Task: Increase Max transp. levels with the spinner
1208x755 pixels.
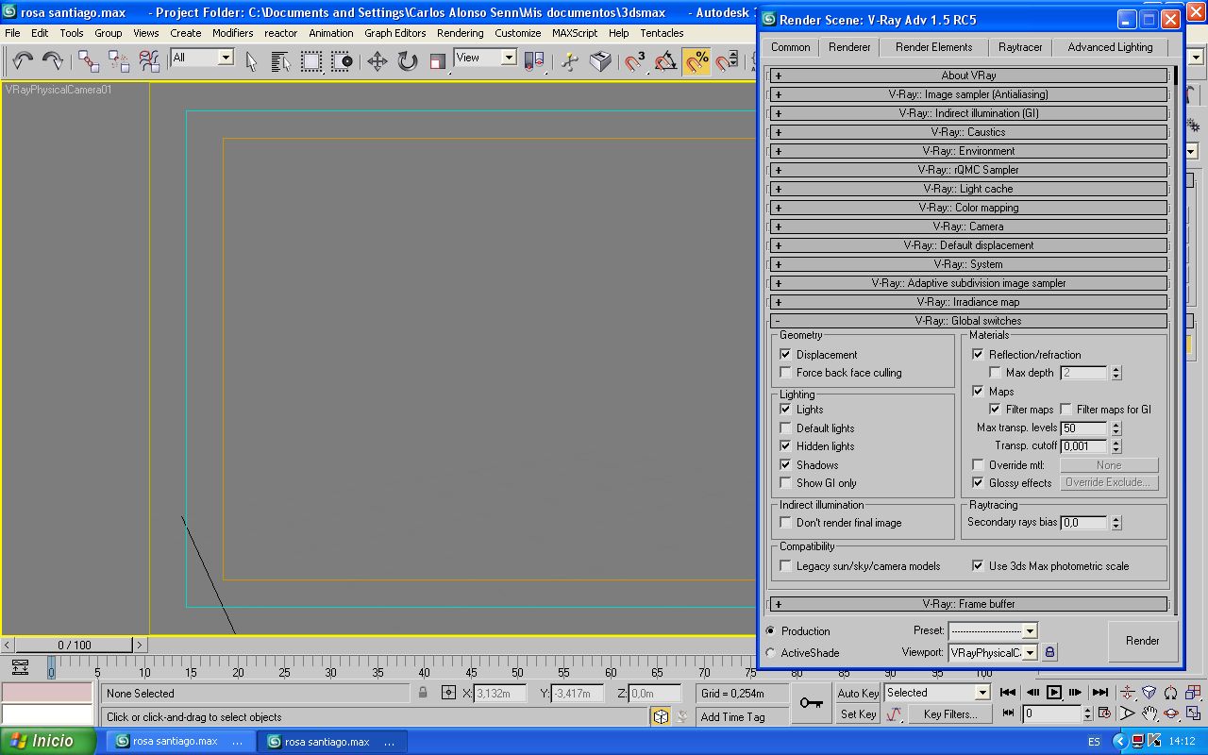Action: coord(1116,425)
